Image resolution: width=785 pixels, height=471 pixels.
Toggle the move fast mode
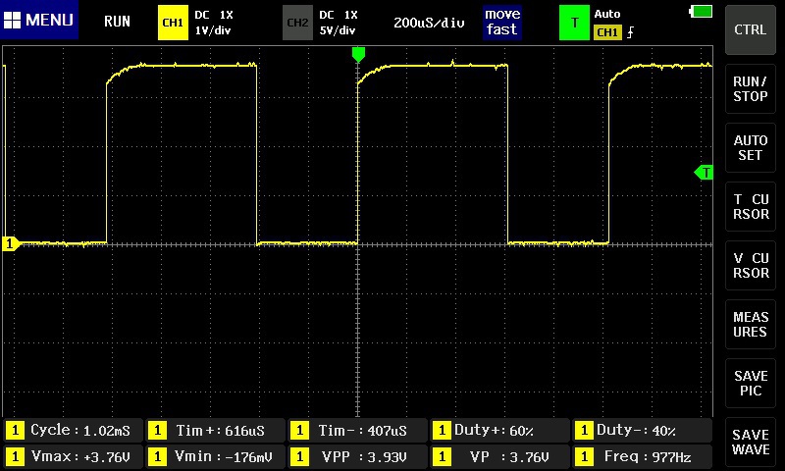502,22
